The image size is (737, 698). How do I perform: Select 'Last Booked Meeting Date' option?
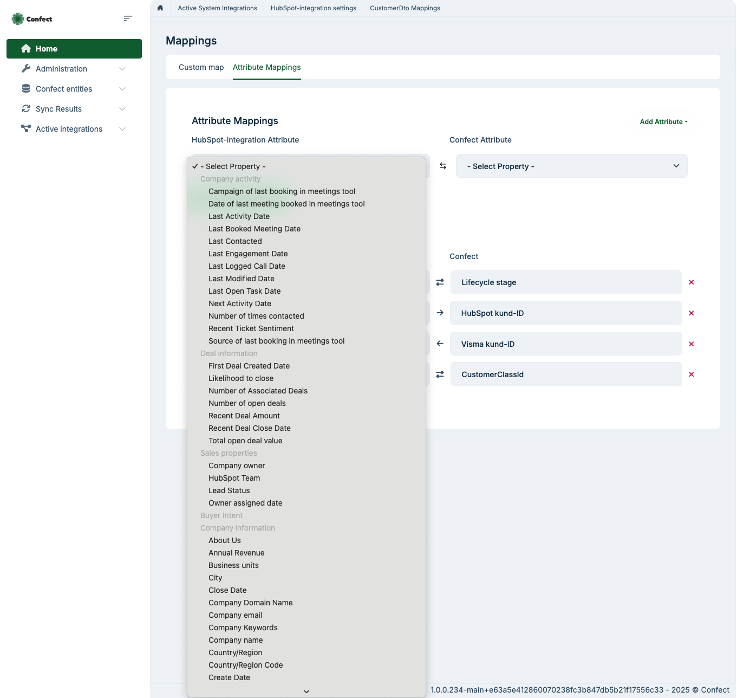(306, 229)
